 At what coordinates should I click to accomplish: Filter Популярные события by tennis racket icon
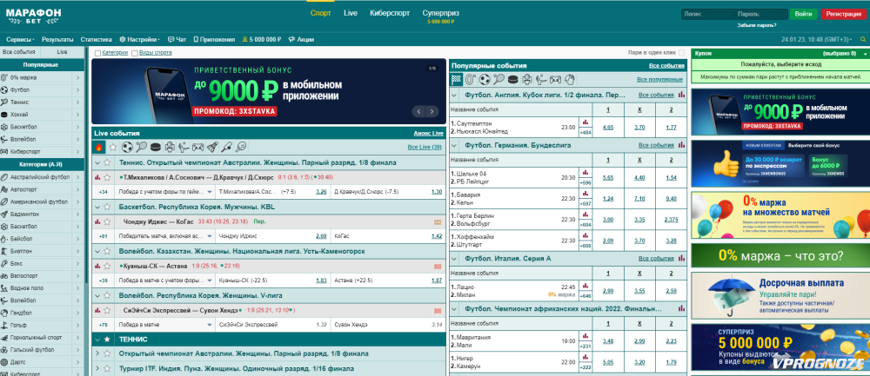click(x=499, y=80)
